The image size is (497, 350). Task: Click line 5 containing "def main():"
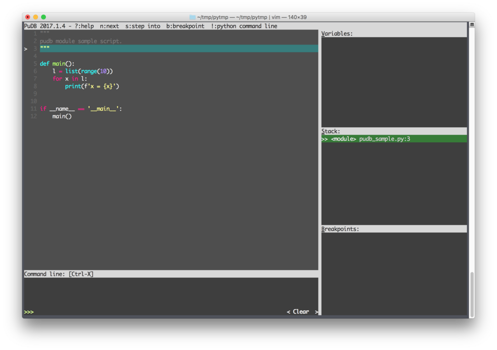[x=57, y=63]
